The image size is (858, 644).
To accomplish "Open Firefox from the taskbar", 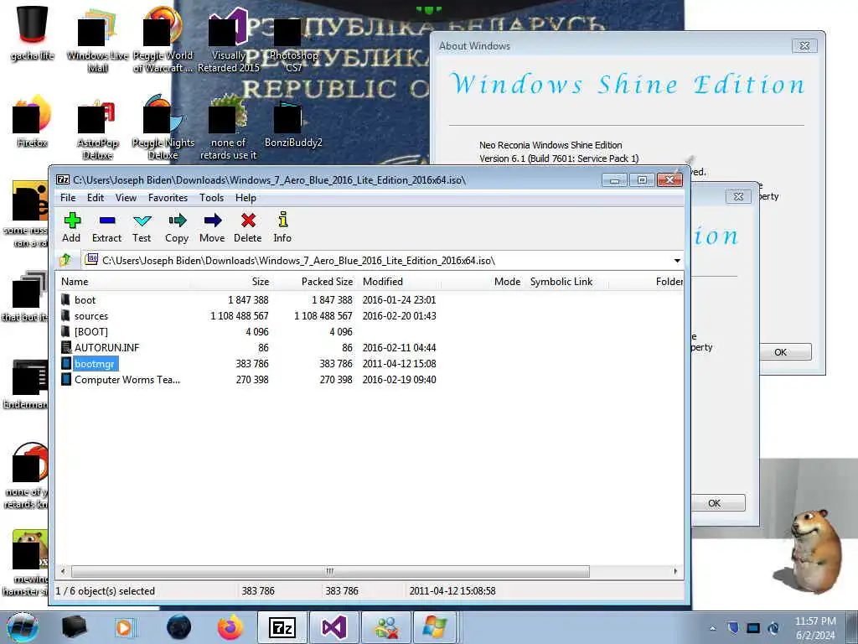I will click(230, 627).
